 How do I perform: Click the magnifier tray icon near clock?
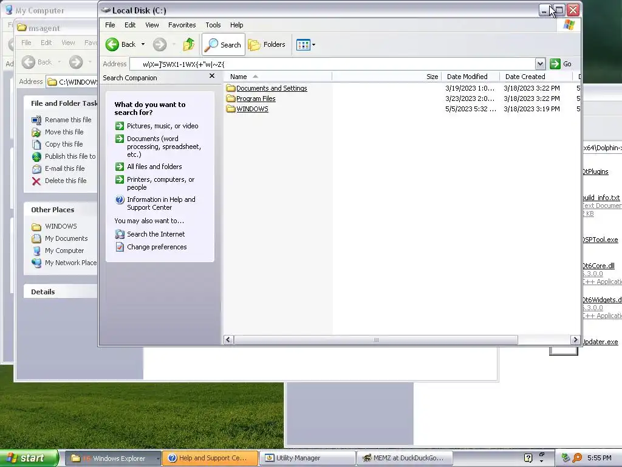coord(577,458)
